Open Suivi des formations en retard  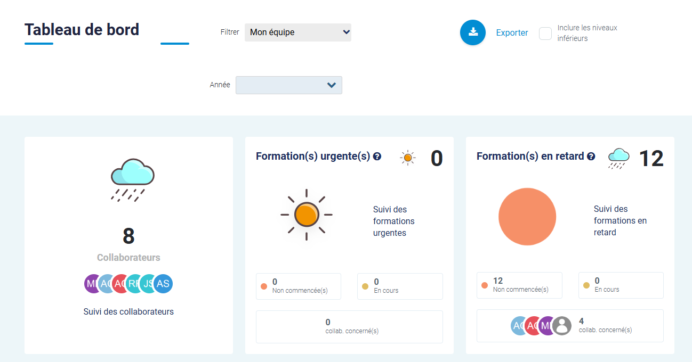[619, 220]
